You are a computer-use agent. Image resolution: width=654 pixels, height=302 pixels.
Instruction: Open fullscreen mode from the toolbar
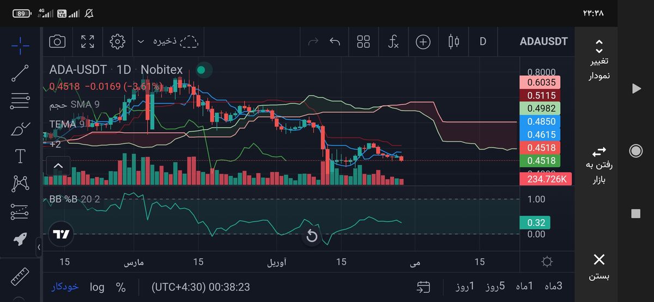[87, 41]
